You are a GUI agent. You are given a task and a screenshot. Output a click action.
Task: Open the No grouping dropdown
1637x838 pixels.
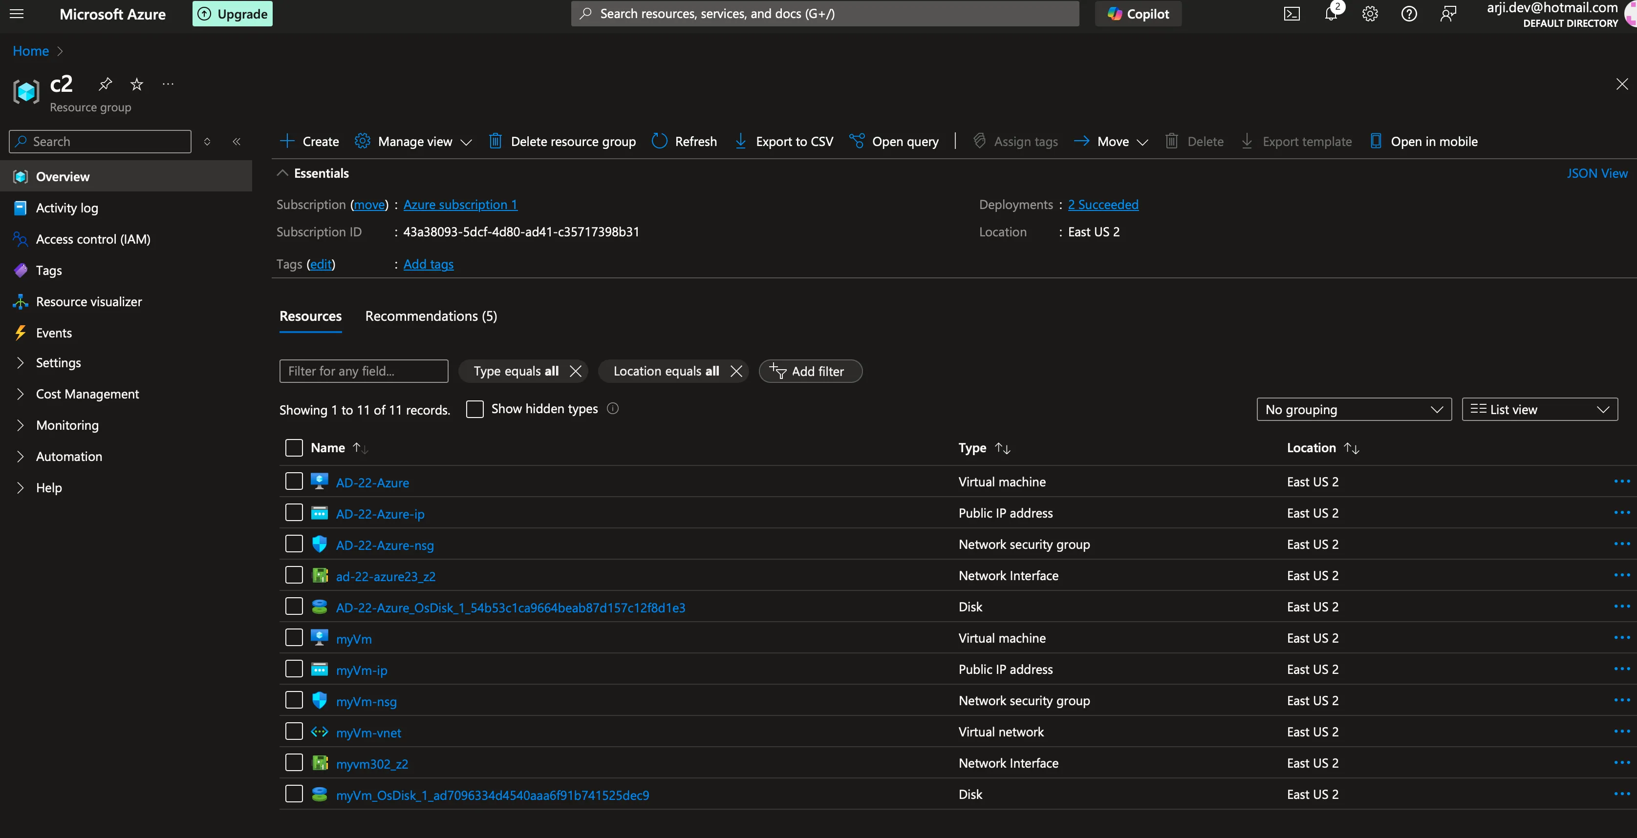pyautogui.click(x=1354, y=409)
